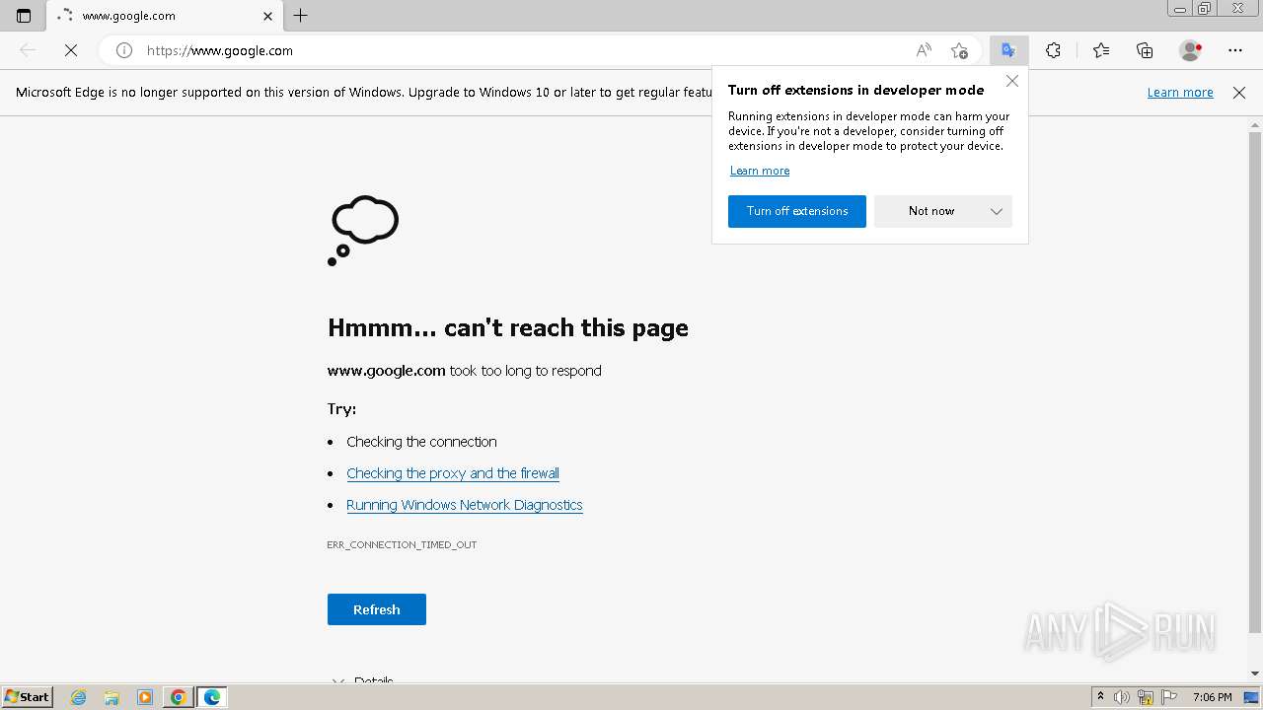Open the volume speaker tray icon
This screenshot has width=1263, height=710.
[1122, 697]
